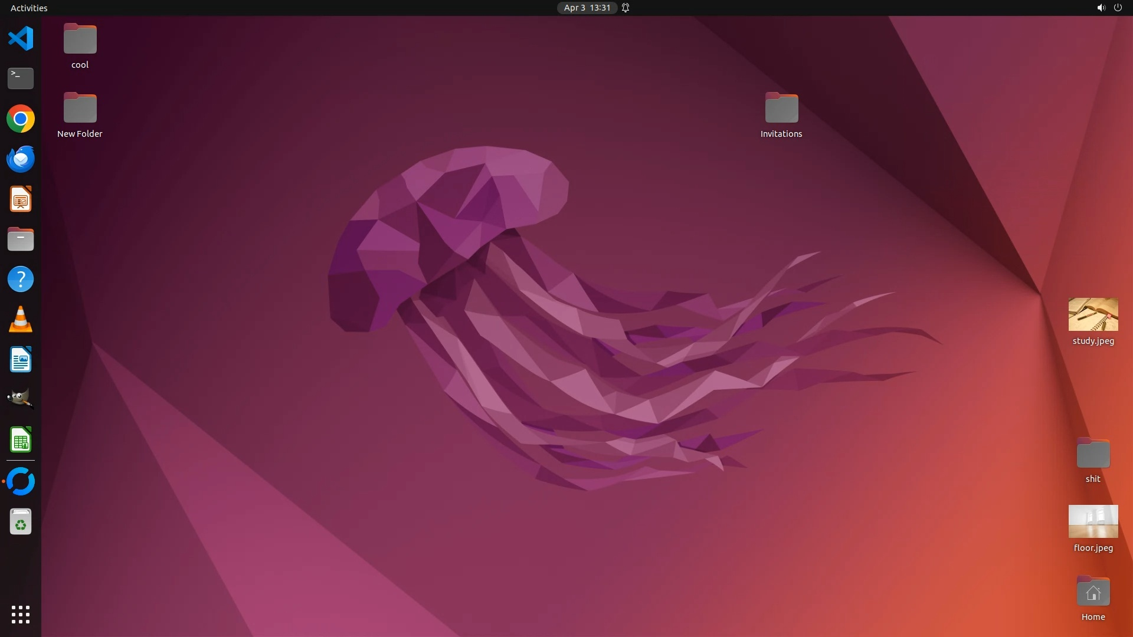The image size is (1133, 637).
Task: Open the Activities overview
Action: point(29,8)
